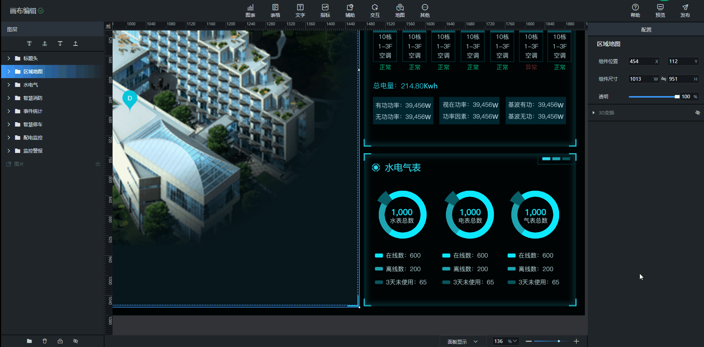The width and height of the screenshot is (704, 347).
Task: Click the 透明 opacity slider
Action: 653,96
